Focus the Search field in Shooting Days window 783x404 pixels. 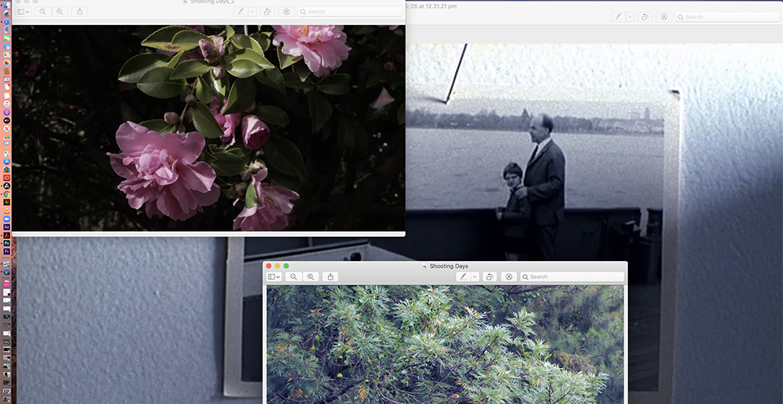point(572,277)
